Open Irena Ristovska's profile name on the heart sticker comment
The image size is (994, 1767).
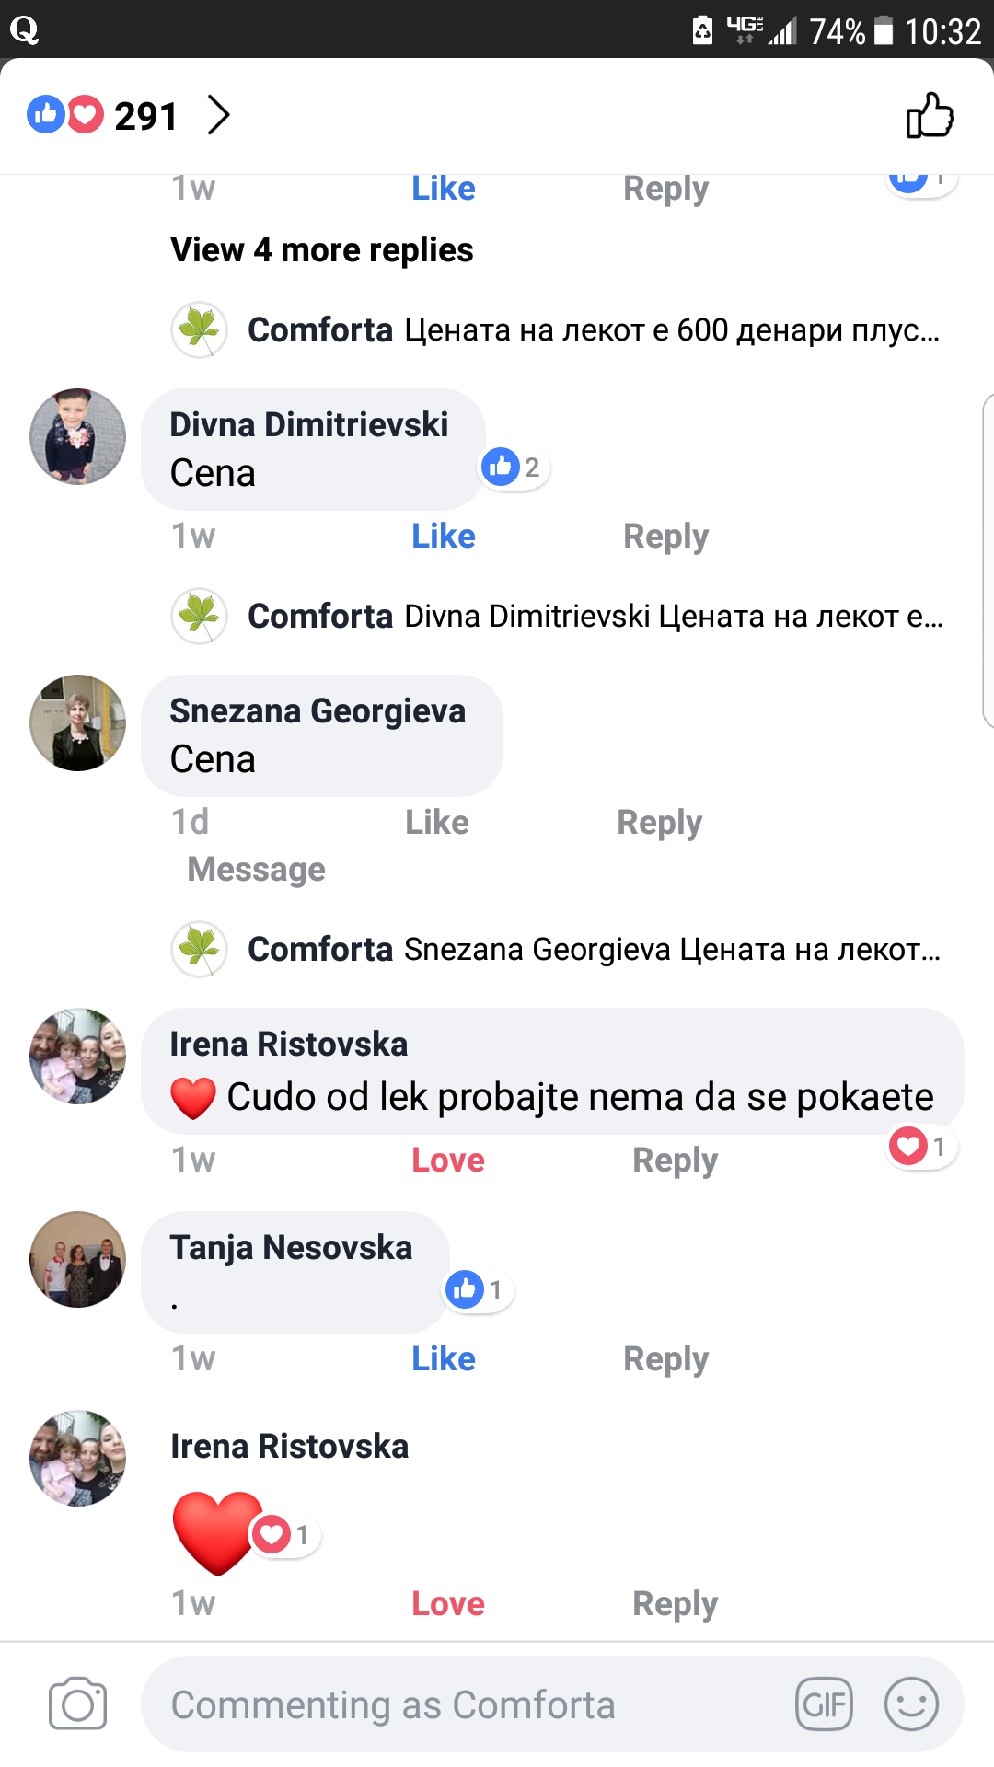tap(289, 1447)
